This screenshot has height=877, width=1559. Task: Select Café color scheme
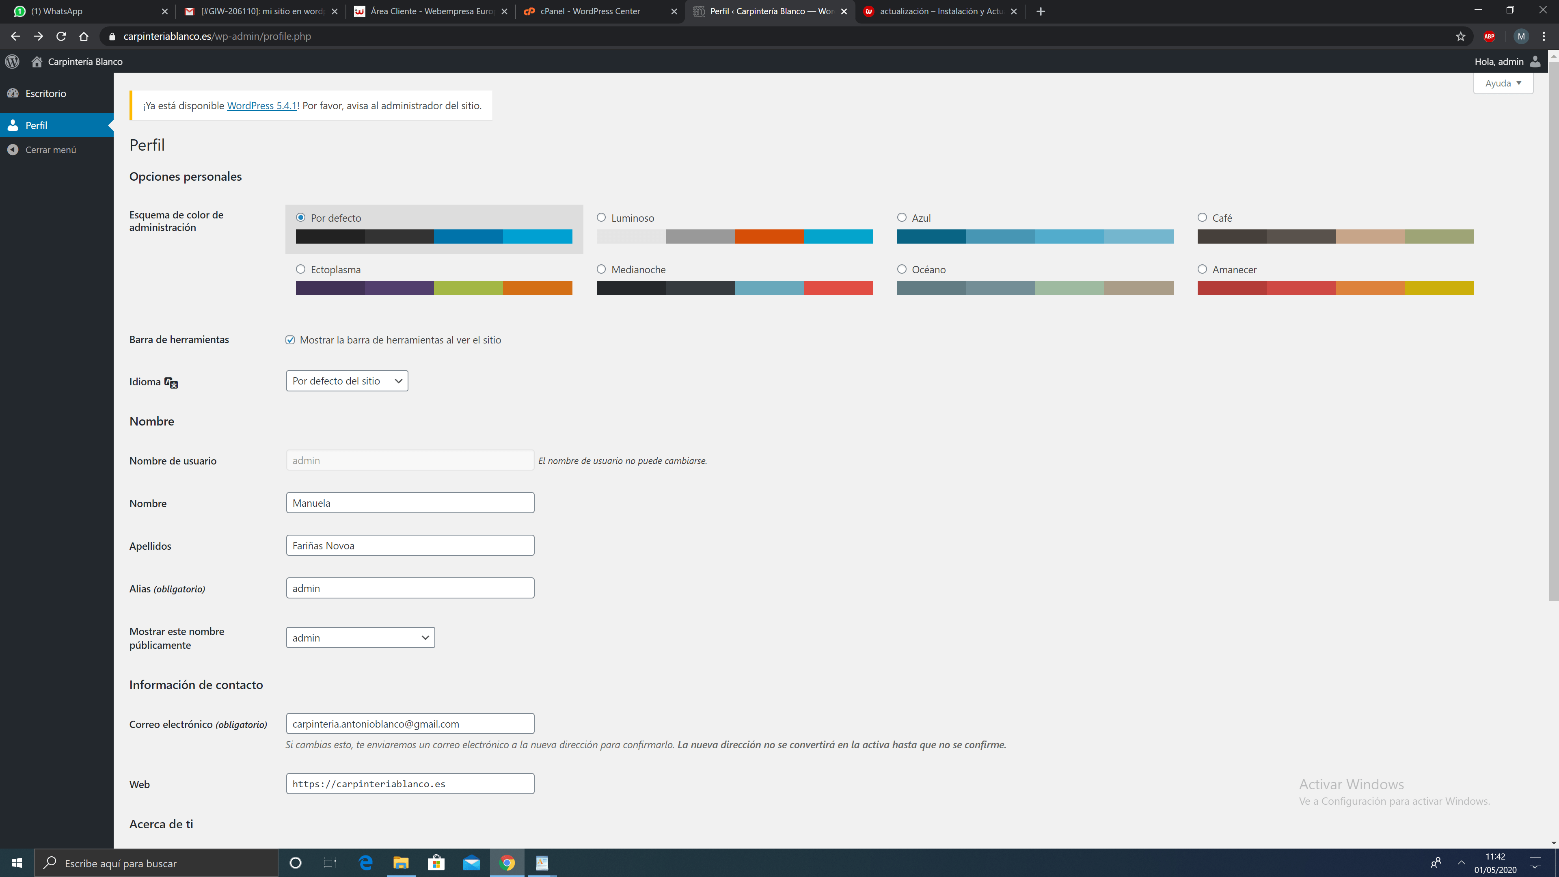coord(1202,217)
